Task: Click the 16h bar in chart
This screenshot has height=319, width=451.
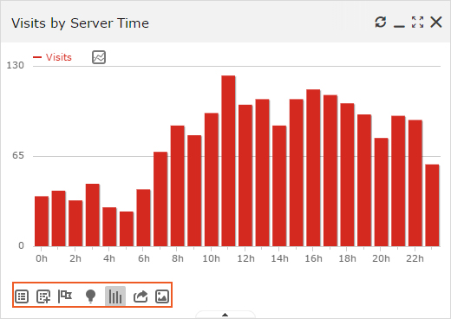Action: pyautogui.click(x=313, y=168)
